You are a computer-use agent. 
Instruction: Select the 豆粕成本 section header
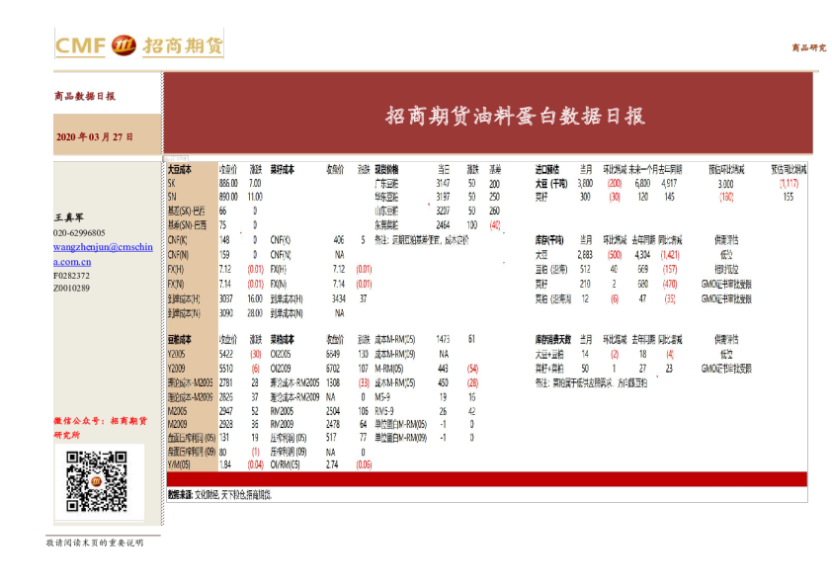click(x=179, y=338)
